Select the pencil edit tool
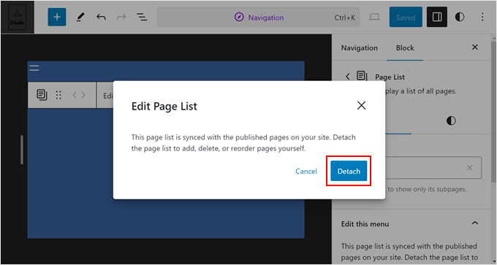497x265 pixels. tap(80, 17)
